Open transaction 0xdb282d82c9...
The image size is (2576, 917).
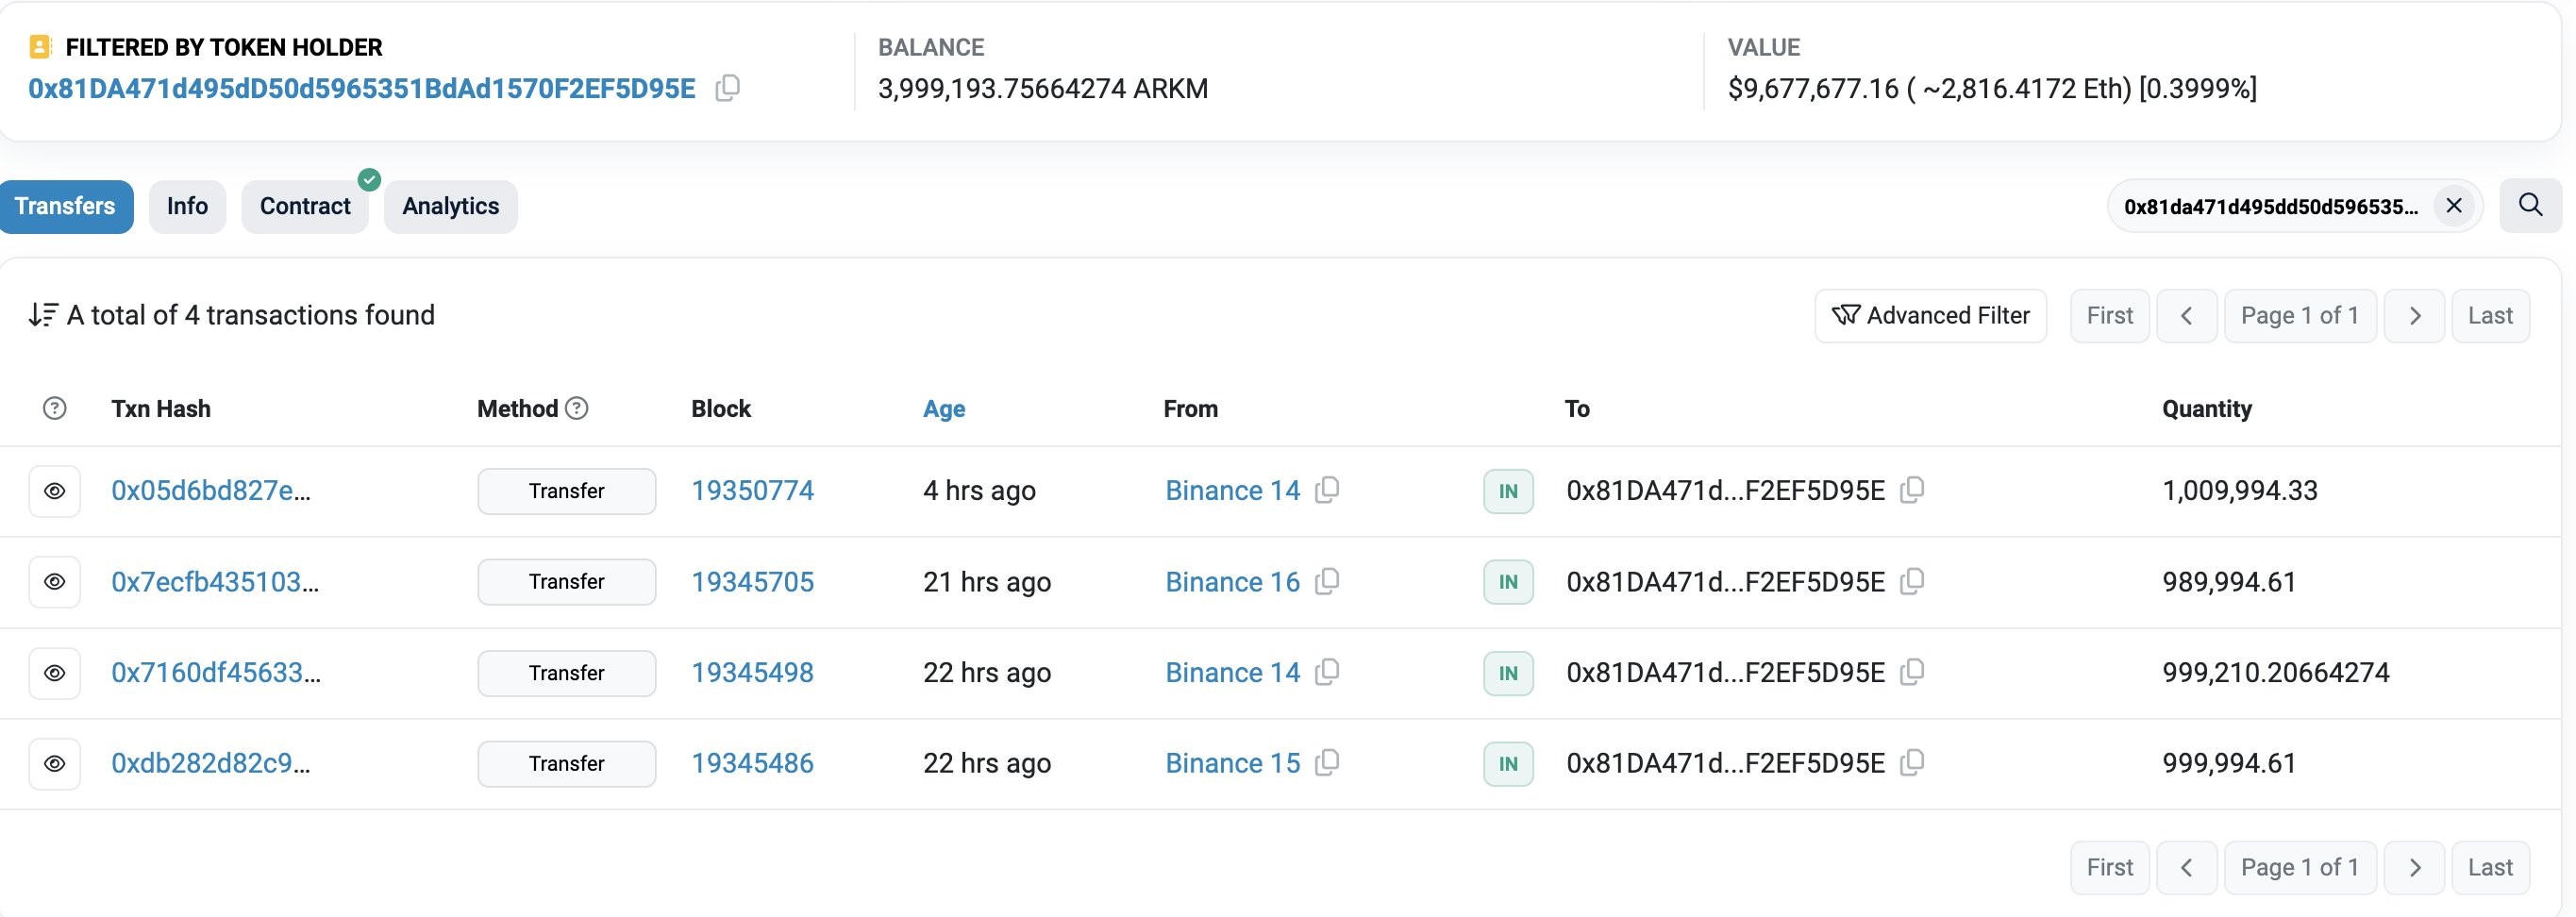(x=211, y=764)
